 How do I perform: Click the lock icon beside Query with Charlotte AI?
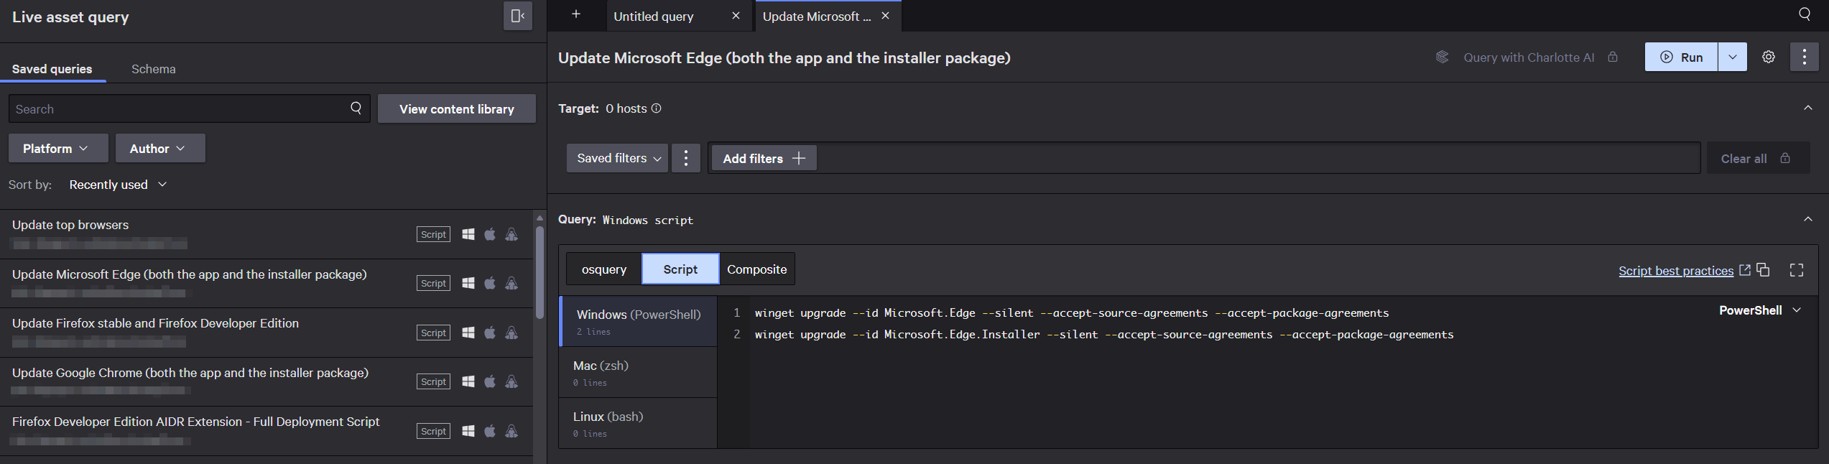pos(1613,57)
